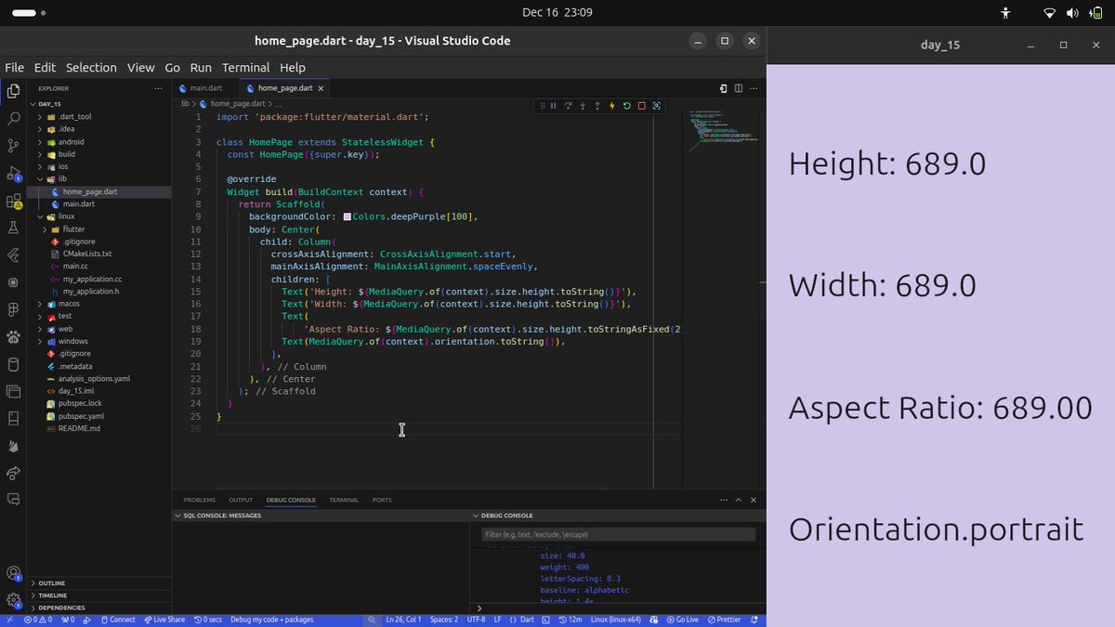
Task: Select the Run and Debug icon
Action: coord(13,175)
